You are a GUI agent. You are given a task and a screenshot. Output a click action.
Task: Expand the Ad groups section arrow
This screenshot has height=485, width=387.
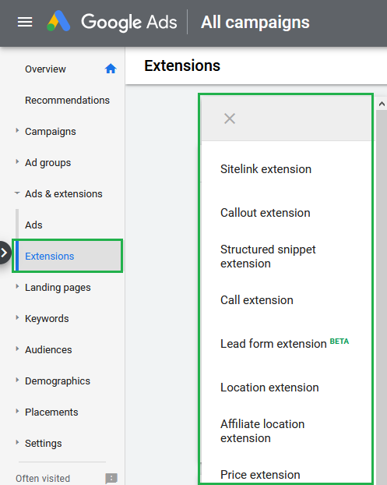[x=17, y=161]
